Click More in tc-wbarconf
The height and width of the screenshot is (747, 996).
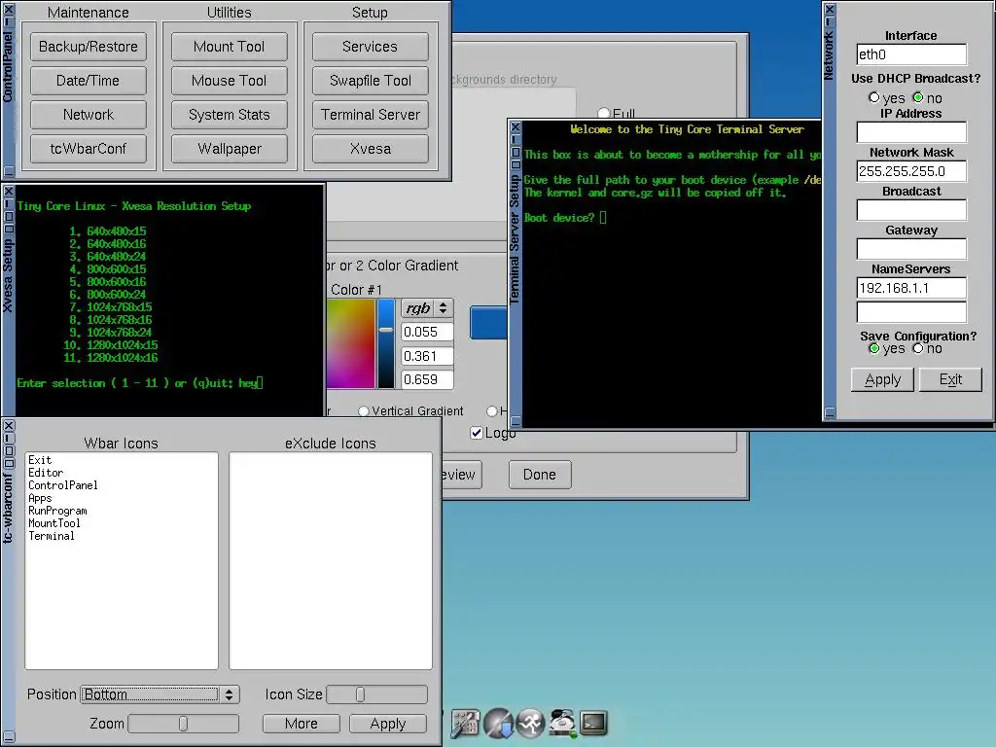point(302,724)
